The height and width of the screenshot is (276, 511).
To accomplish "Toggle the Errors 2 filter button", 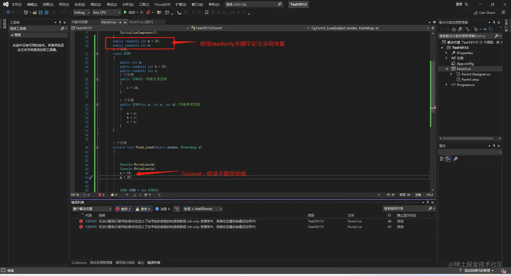I will coord(123,209).
